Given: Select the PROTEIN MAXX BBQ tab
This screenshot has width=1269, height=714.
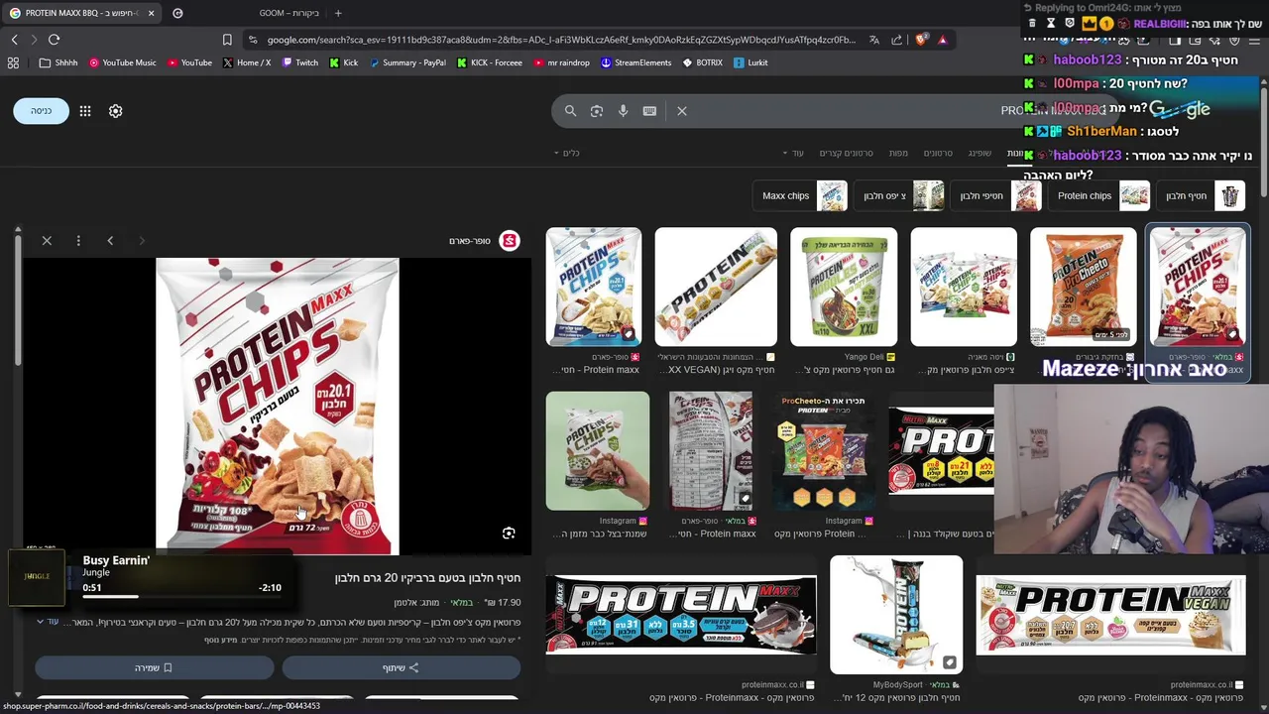Looking at the screenshot, I should (81, 13).
